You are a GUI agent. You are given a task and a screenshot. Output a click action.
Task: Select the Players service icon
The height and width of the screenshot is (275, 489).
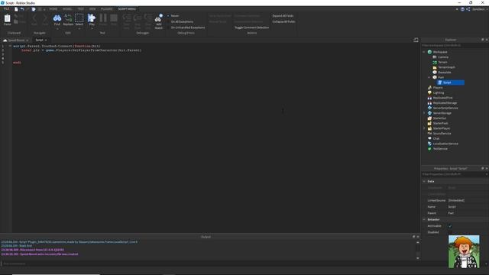[429, 88]
